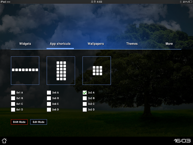
Task: Activate Edit Mode button
Action: click(x=39, y=122)
